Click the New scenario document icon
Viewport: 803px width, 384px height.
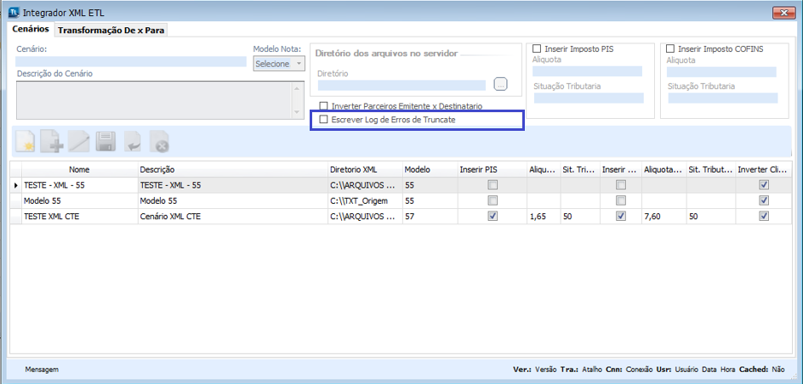(x=26, y=142)
